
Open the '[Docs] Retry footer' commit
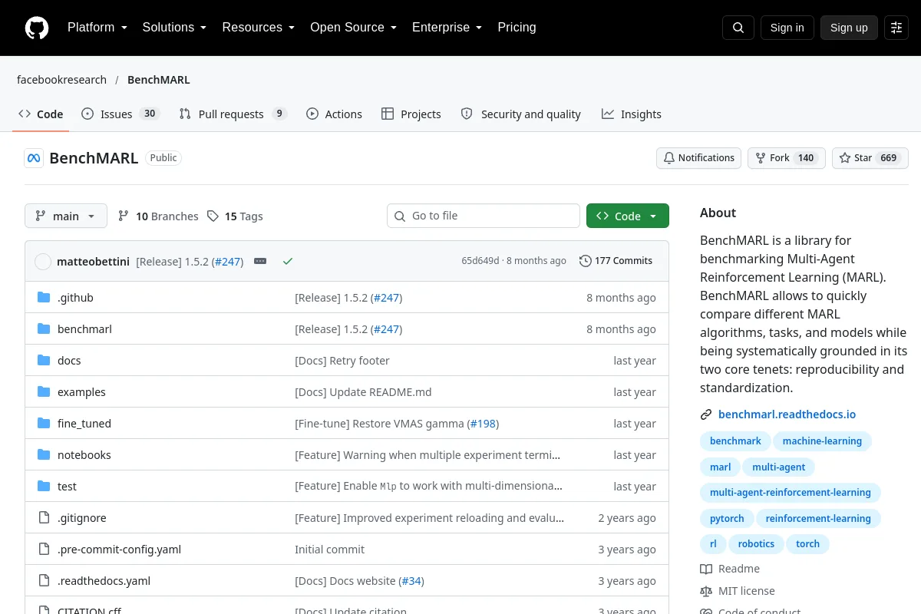tap(342, 361)
